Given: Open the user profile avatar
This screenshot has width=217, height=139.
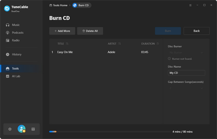Looking at the screenshot, I should click(21, 129).
